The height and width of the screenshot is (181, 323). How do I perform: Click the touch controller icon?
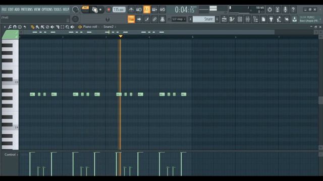(287, 19)
